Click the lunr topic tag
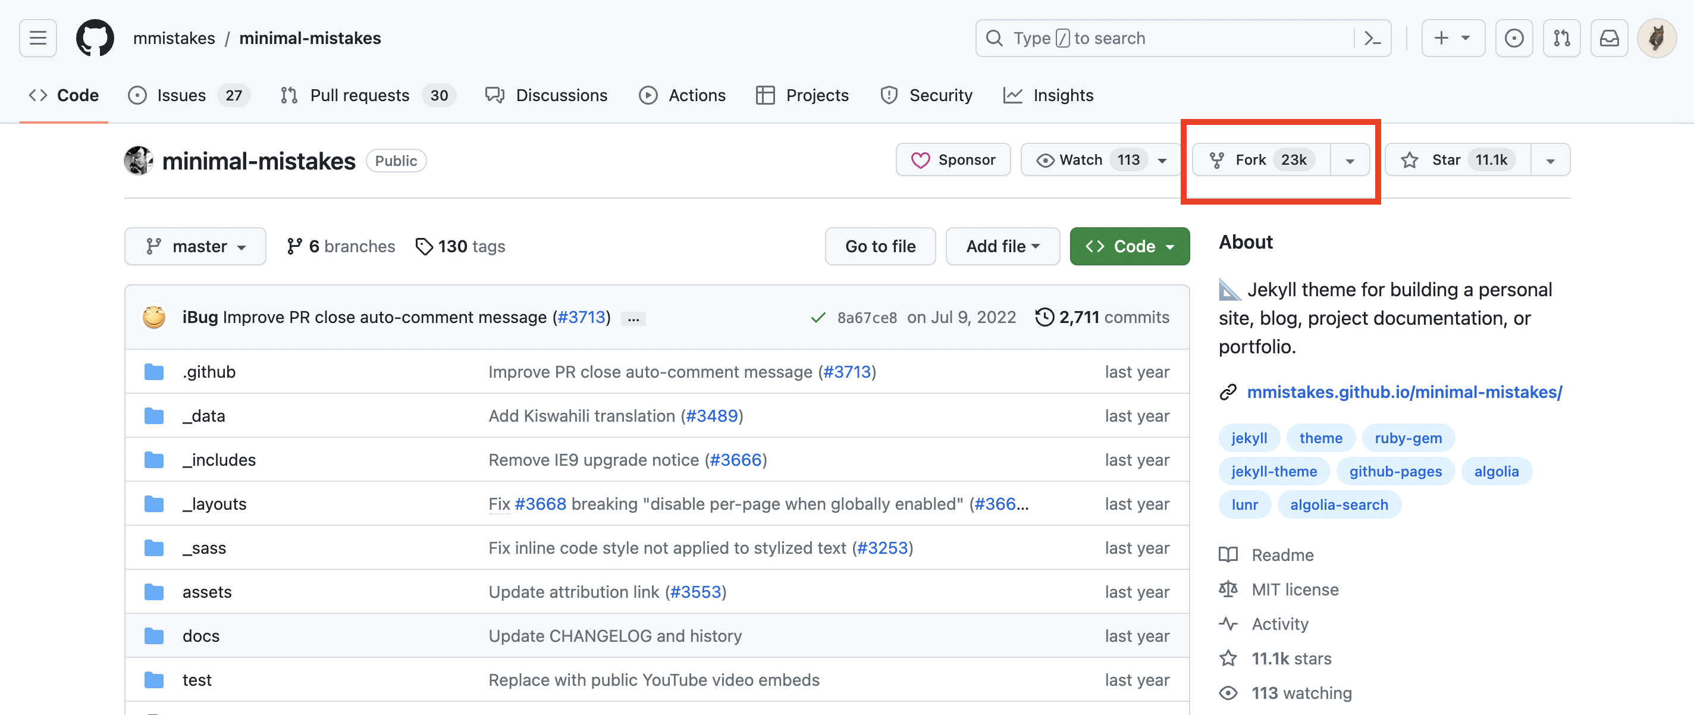The width and height of the screenshot is (1694, 715). point(1244,505)
